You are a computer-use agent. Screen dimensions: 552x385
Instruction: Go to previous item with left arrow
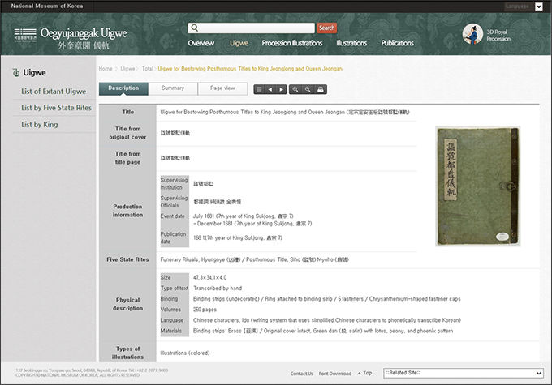click(270, 89)
